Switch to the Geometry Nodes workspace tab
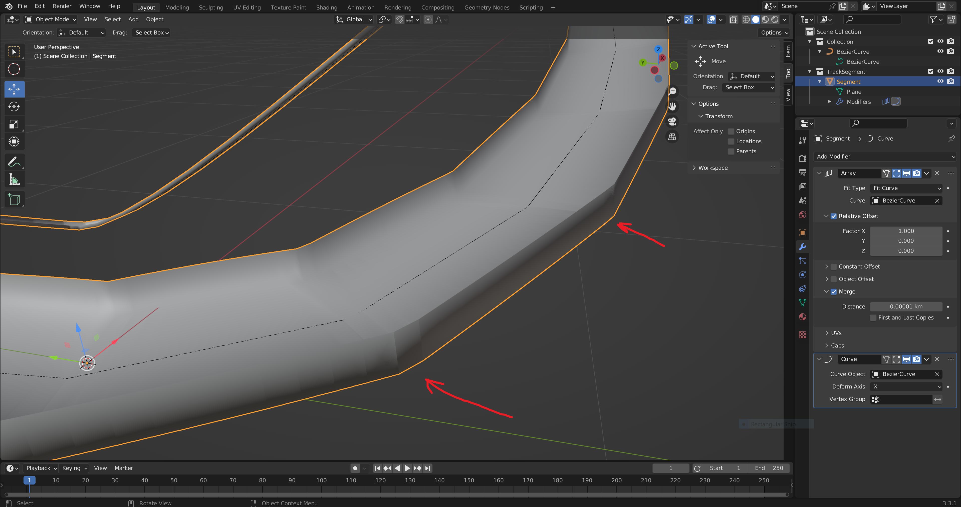 487,7
